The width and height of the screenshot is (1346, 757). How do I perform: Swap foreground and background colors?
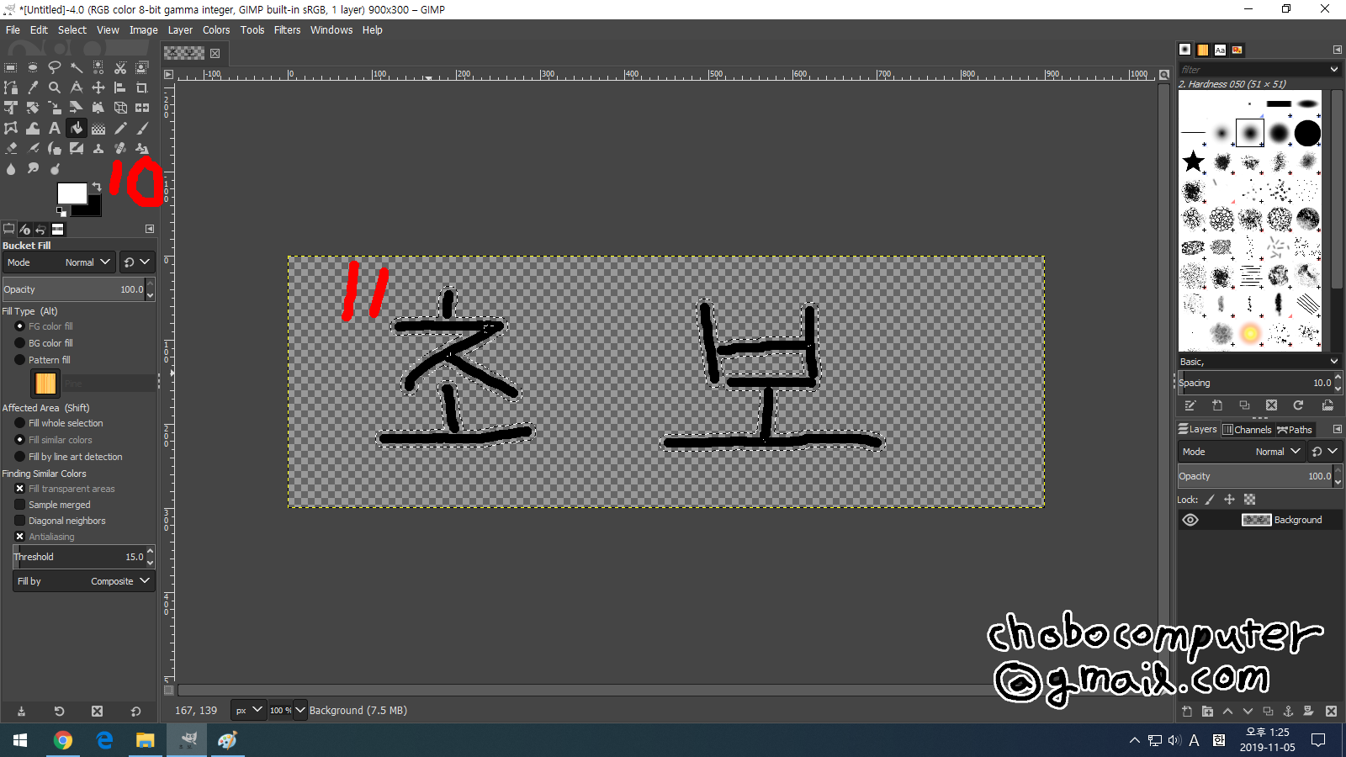coord(96,187)
